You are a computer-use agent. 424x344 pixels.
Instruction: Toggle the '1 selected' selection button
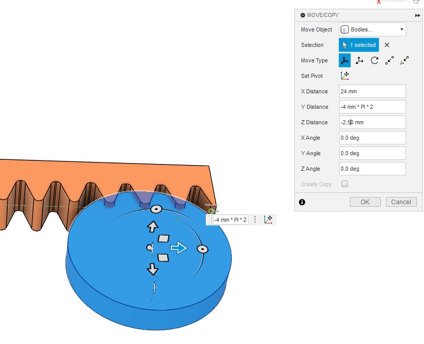(359, 45)
